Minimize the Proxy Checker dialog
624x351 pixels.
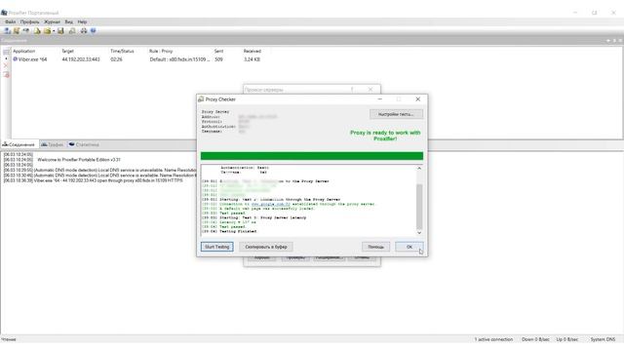379,99
